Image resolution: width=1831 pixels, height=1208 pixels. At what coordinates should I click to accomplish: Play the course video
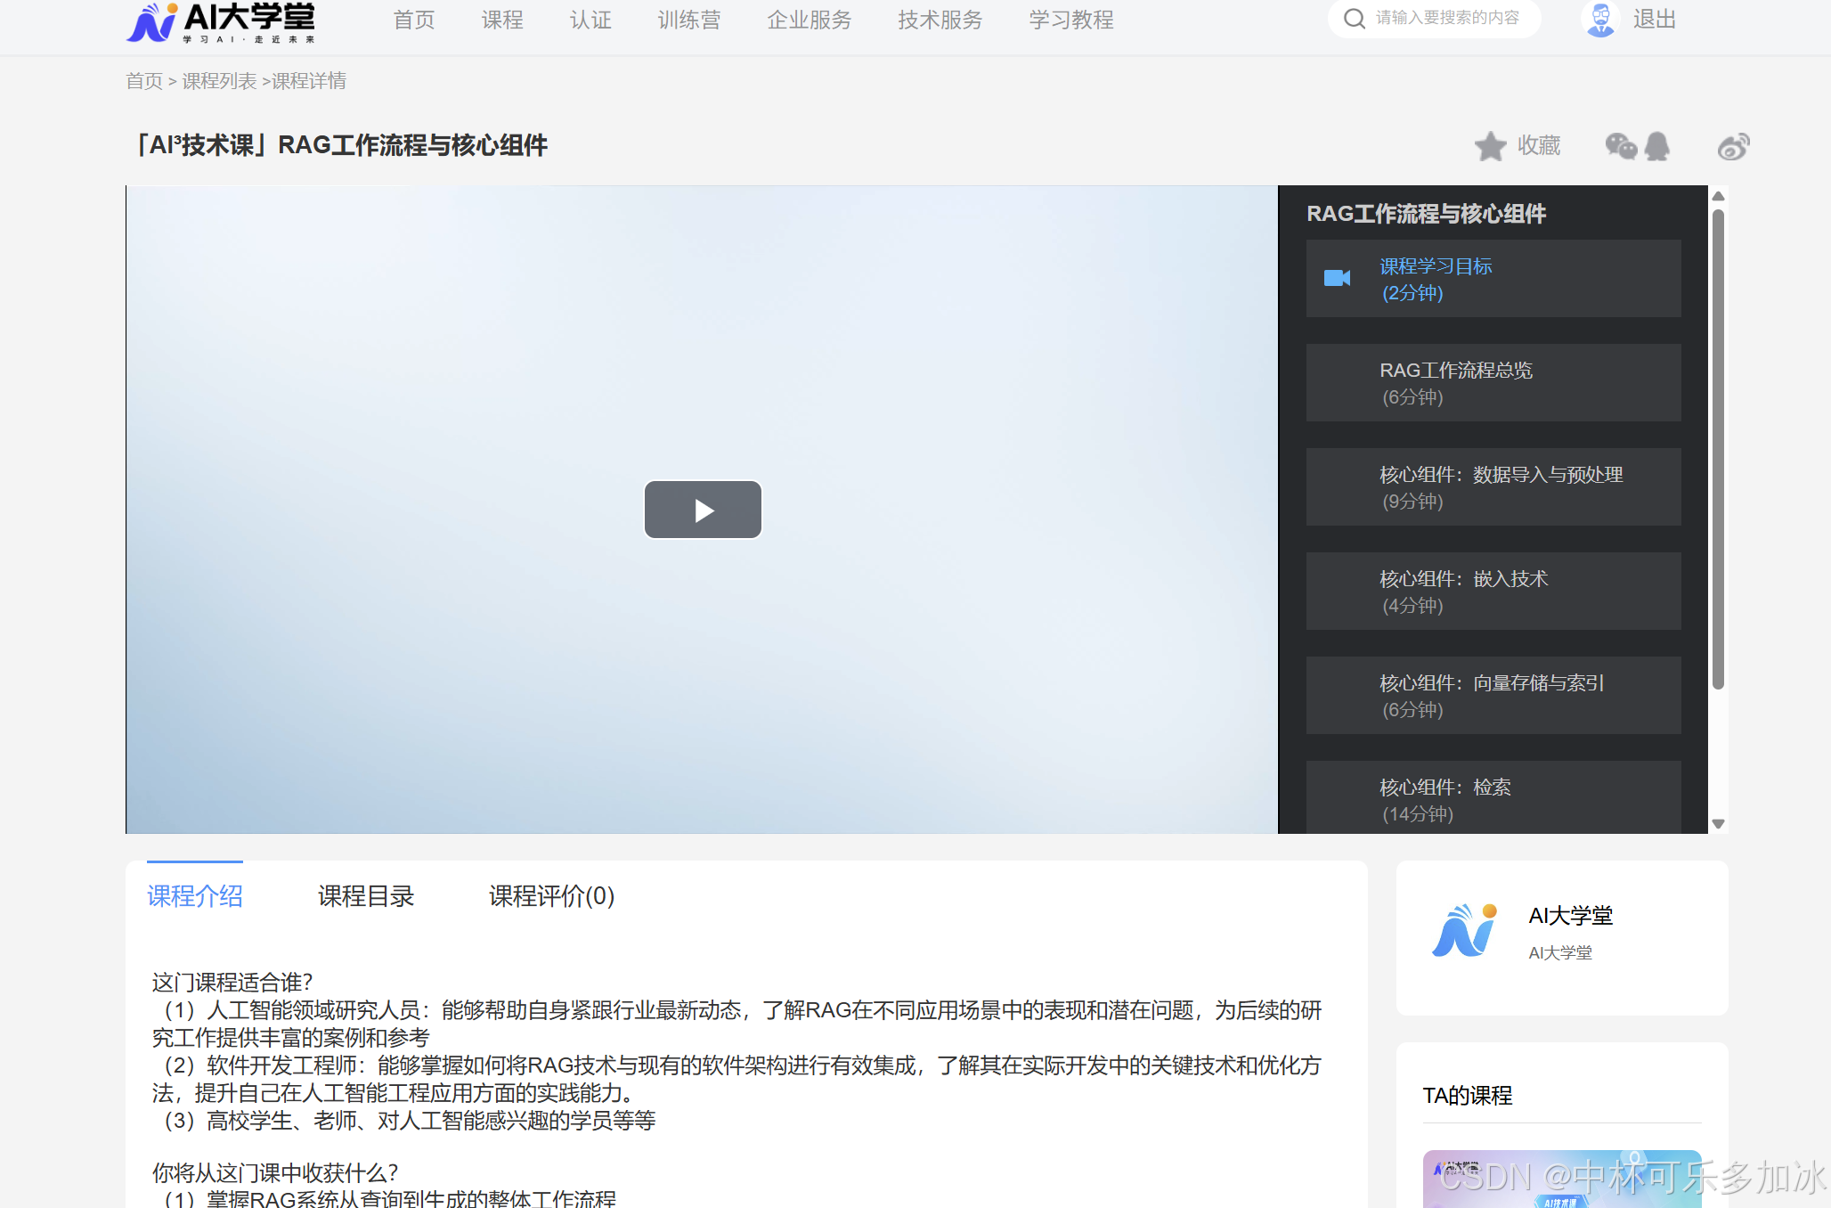(703, 510)
